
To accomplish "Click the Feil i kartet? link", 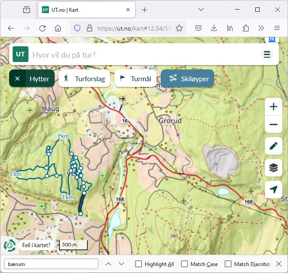I will 36,245.
